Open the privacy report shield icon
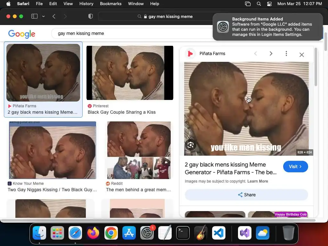The height and width of the screenshot is (246, 328). [x=90, y=16]
